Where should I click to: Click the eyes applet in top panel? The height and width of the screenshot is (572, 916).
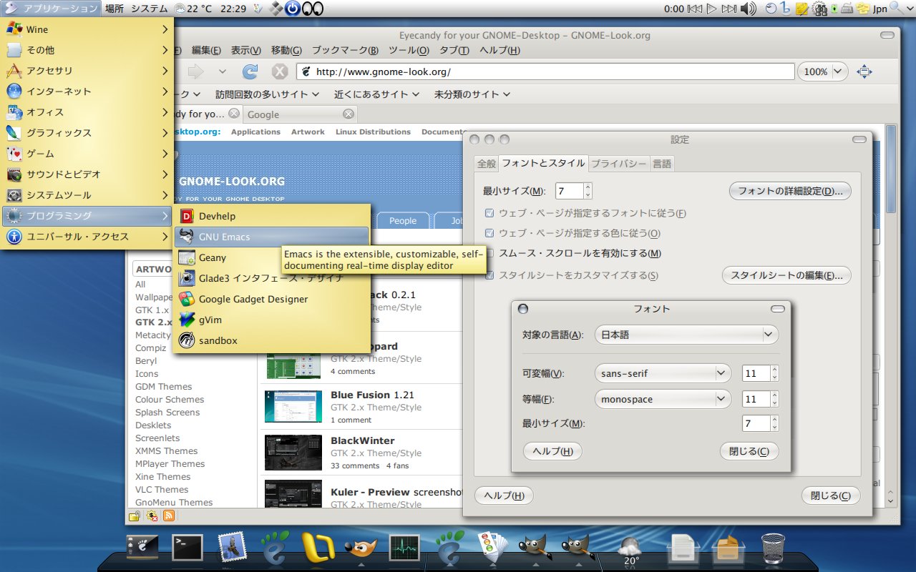[x=313, y=9]
